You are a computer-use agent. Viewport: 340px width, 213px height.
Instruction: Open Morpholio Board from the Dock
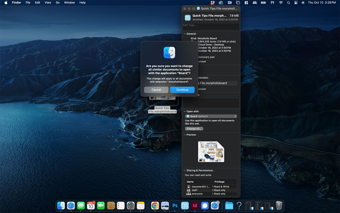pyautogui.click(x=185, y=206)
